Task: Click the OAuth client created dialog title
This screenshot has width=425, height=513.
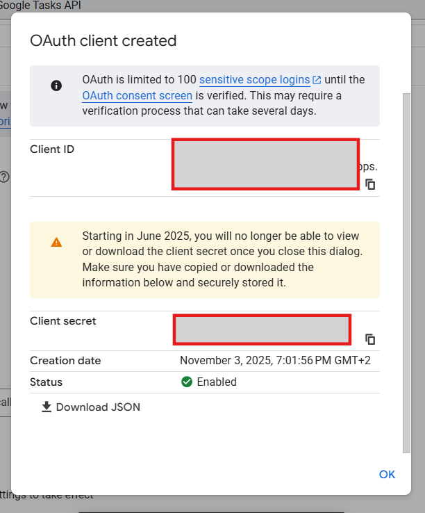Action: coord(103,40)
